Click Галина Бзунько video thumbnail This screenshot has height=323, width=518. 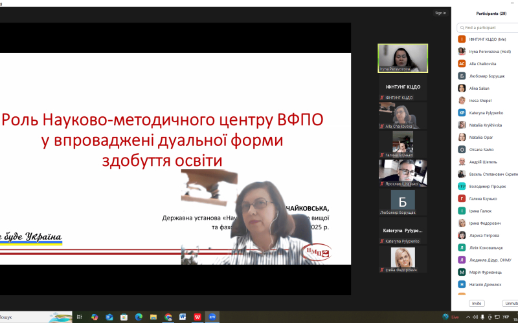click(x=403, y=144)
